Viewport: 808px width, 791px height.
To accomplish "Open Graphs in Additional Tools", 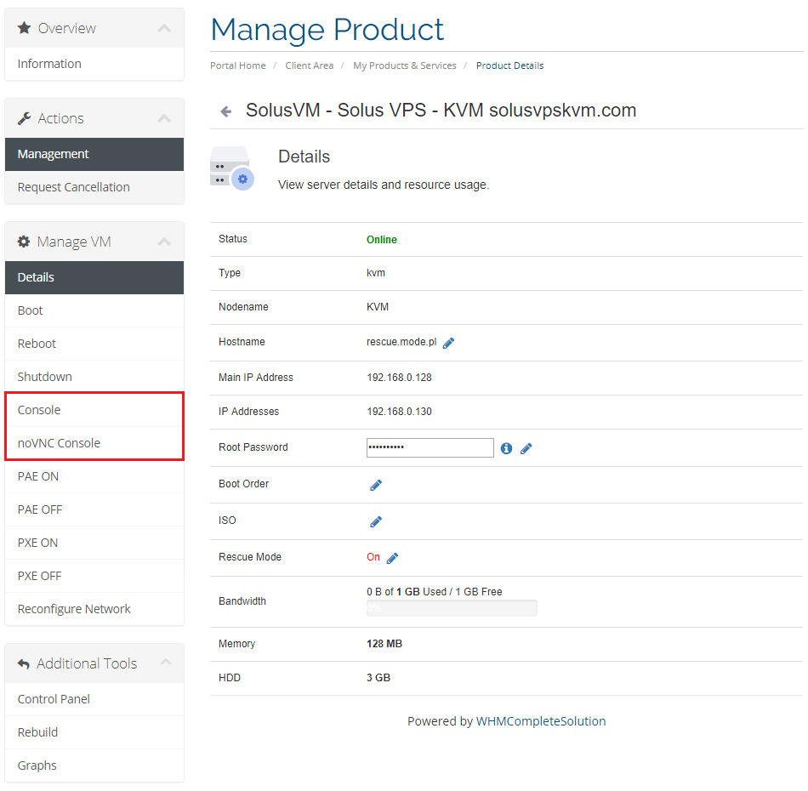I will tap(94, 765).
